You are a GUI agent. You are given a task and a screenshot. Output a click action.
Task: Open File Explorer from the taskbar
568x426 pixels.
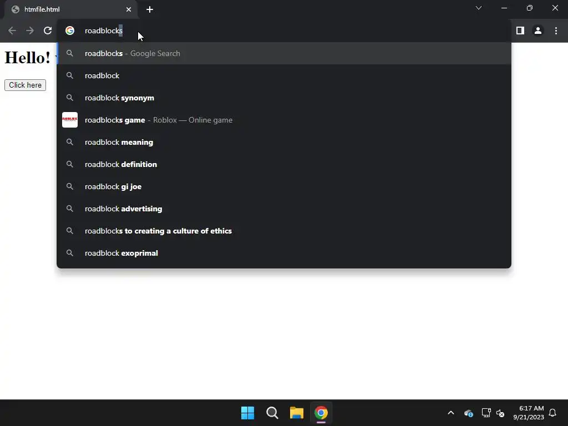[x=297, y=413]
